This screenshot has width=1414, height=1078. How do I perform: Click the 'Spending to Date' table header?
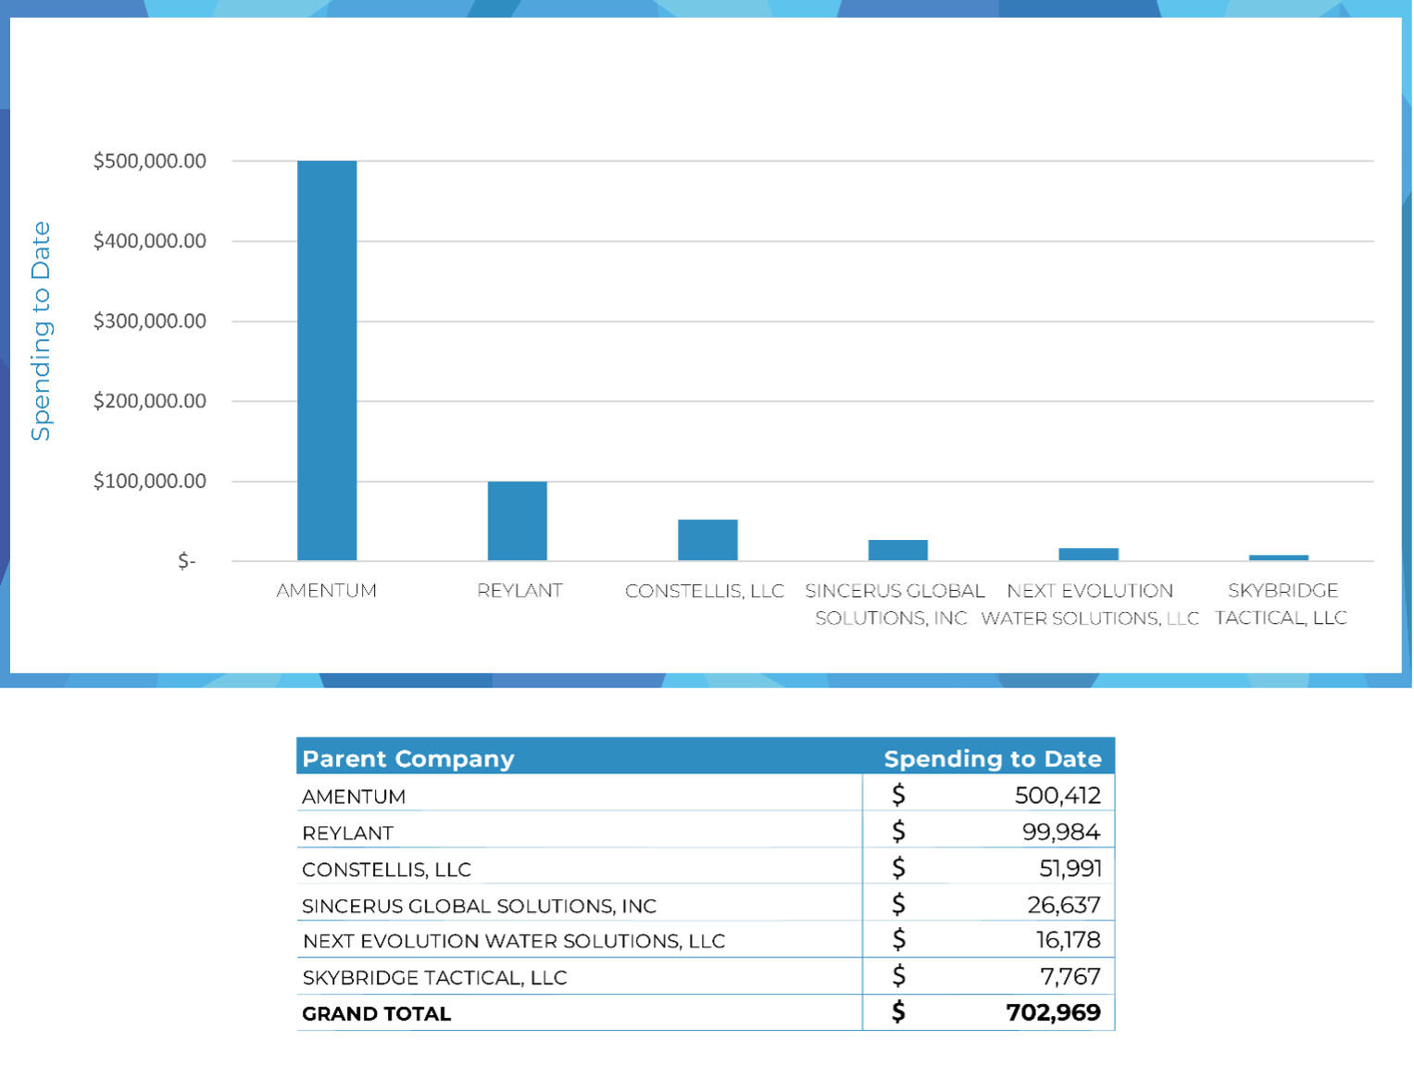pos(993,758)
